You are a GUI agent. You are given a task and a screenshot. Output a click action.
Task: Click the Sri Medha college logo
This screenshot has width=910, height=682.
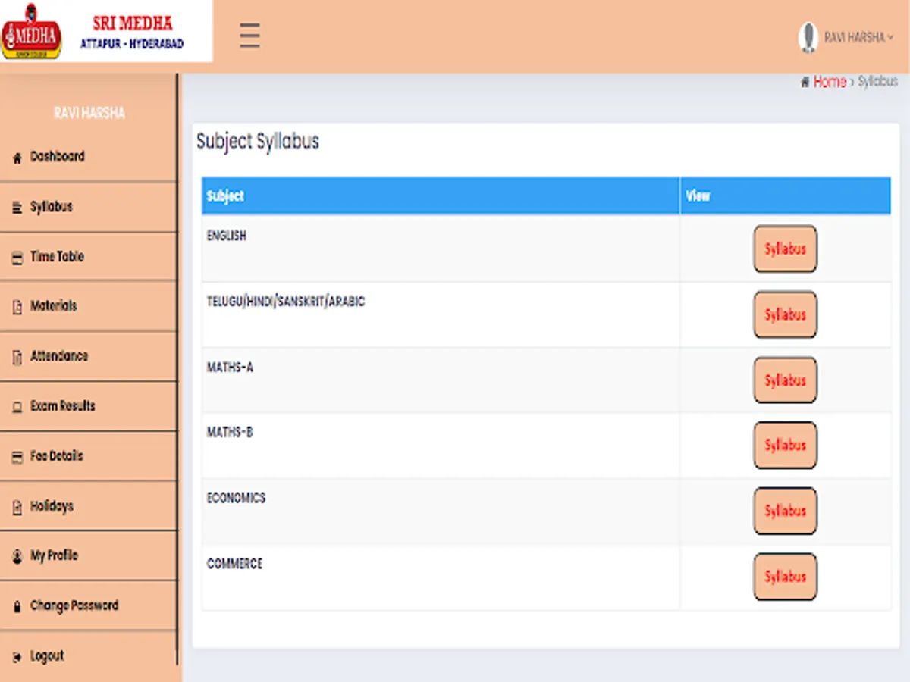tap(31, 31)
